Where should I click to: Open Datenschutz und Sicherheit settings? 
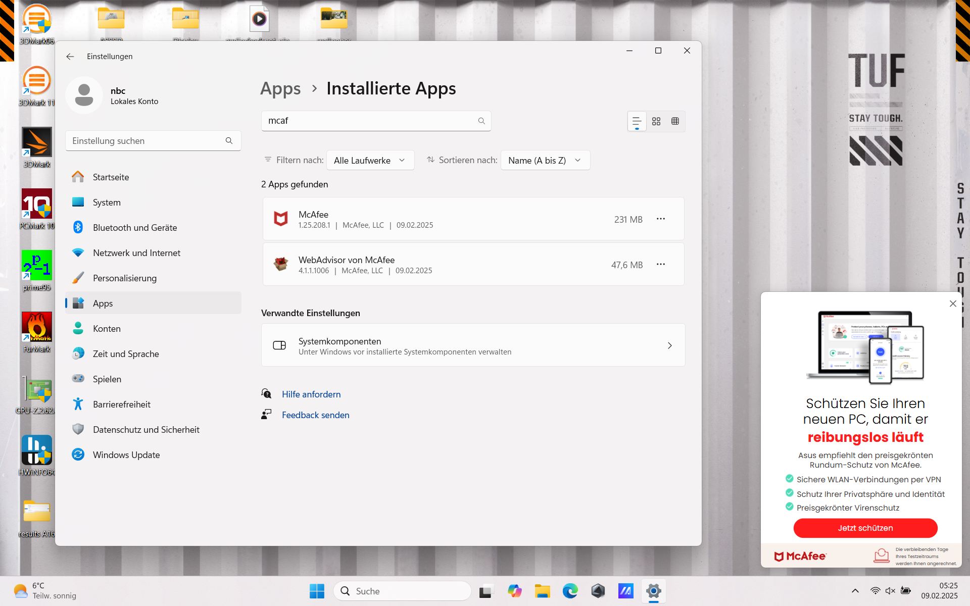[x=146, y=429]
